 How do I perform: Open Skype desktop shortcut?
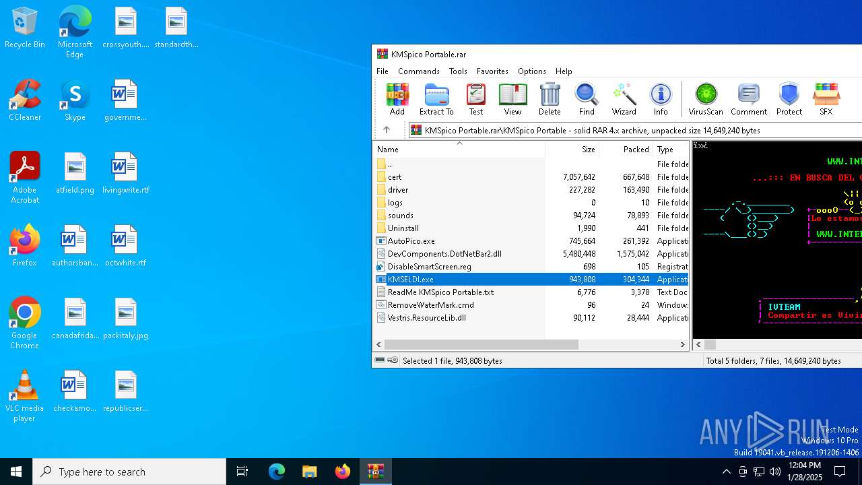[75, 100]
